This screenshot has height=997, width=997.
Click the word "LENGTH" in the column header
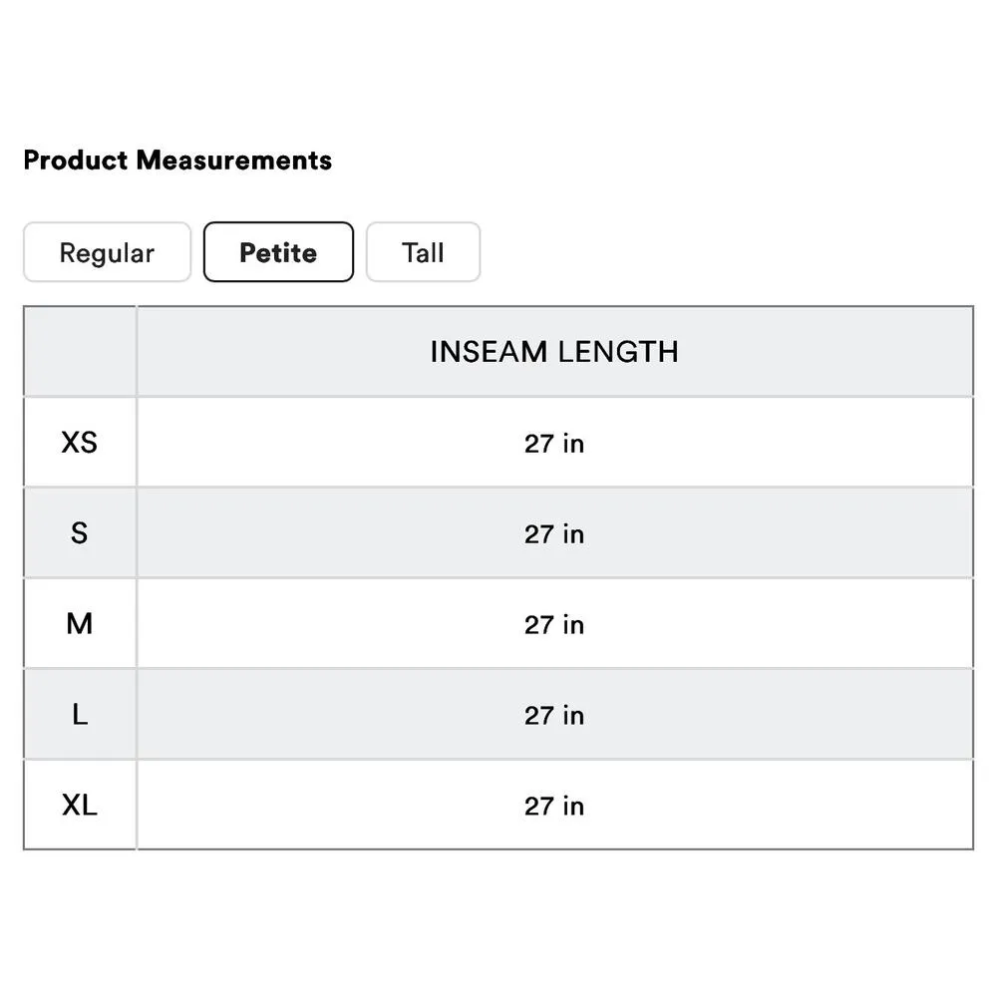(x=618, y=352)
